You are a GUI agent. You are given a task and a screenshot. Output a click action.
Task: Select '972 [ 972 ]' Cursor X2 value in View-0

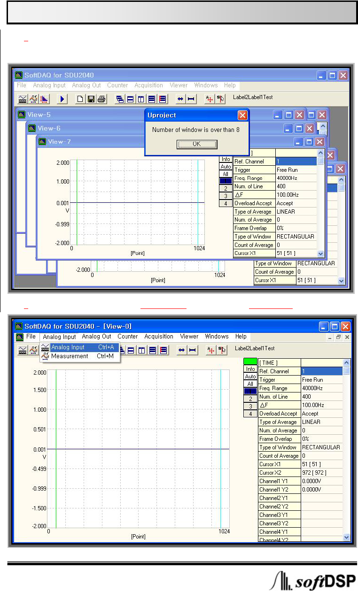tap(322, 473)
